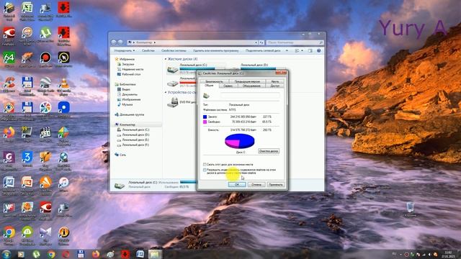This screenshot has height=259, width=461.
Task: Click the address bar refresh button
Action: click(261, 42)
